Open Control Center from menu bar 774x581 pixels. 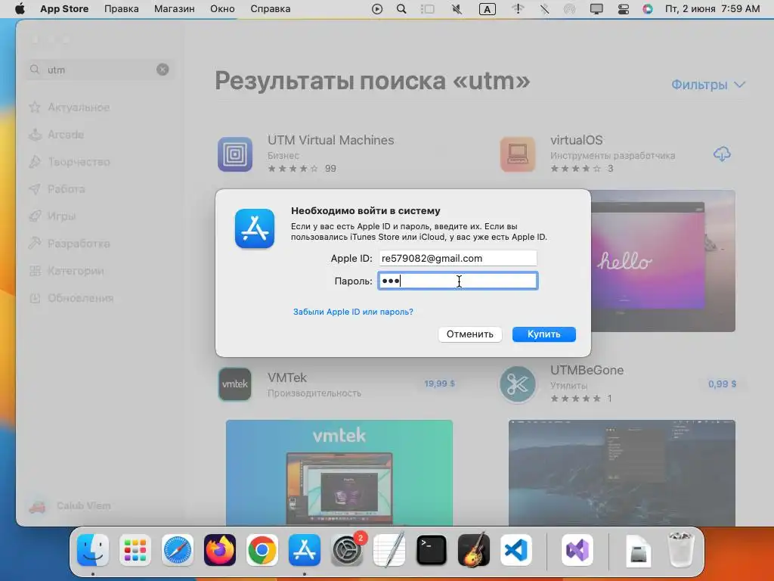click(623, 9)
